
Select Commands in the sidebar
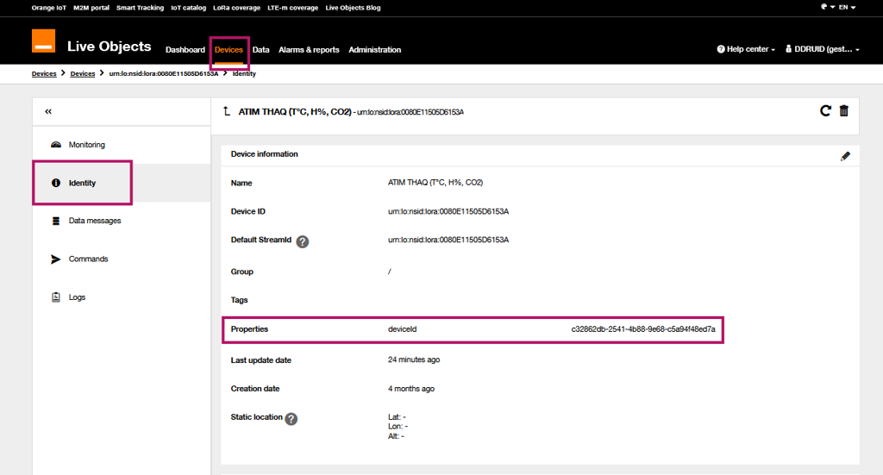(x=89, y=259)
